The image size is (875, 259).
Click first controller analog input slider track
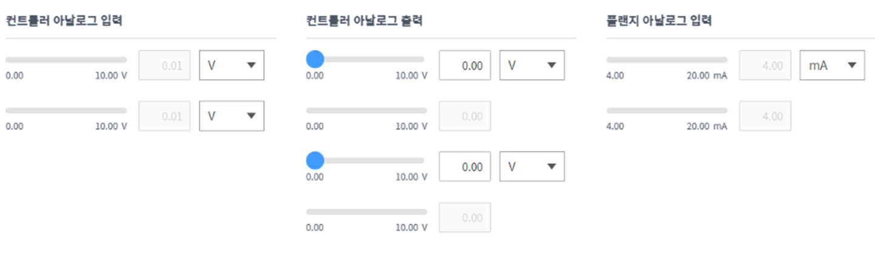point(66,60)
